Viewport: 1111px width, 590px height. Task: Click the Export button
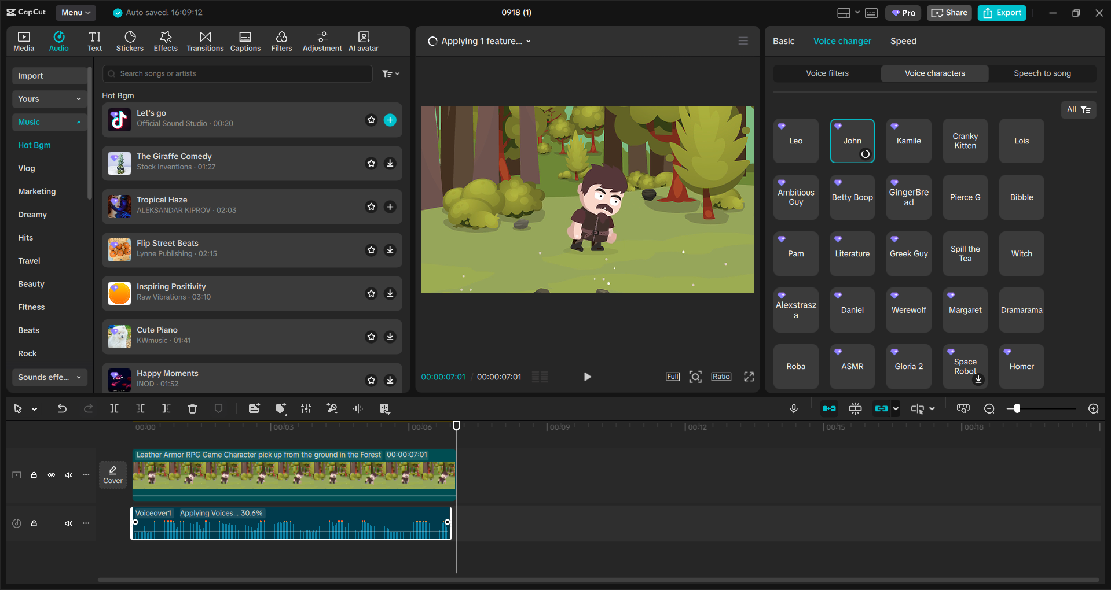pos(1002,13)
